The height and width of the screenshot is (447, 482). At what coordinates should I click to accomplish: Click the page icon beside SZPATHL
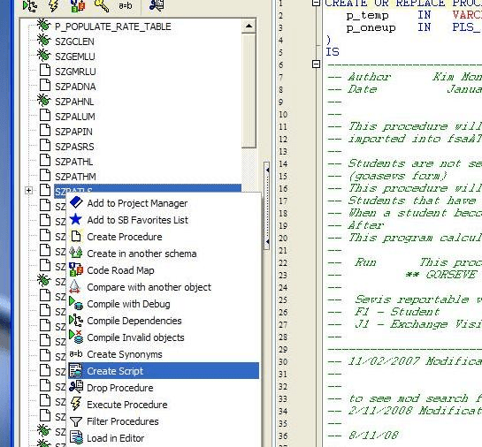(45, 160)
